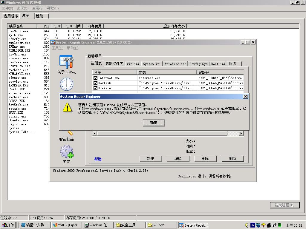
Task: Click the up-down arrows tray icon
Action: click(274, 225)
